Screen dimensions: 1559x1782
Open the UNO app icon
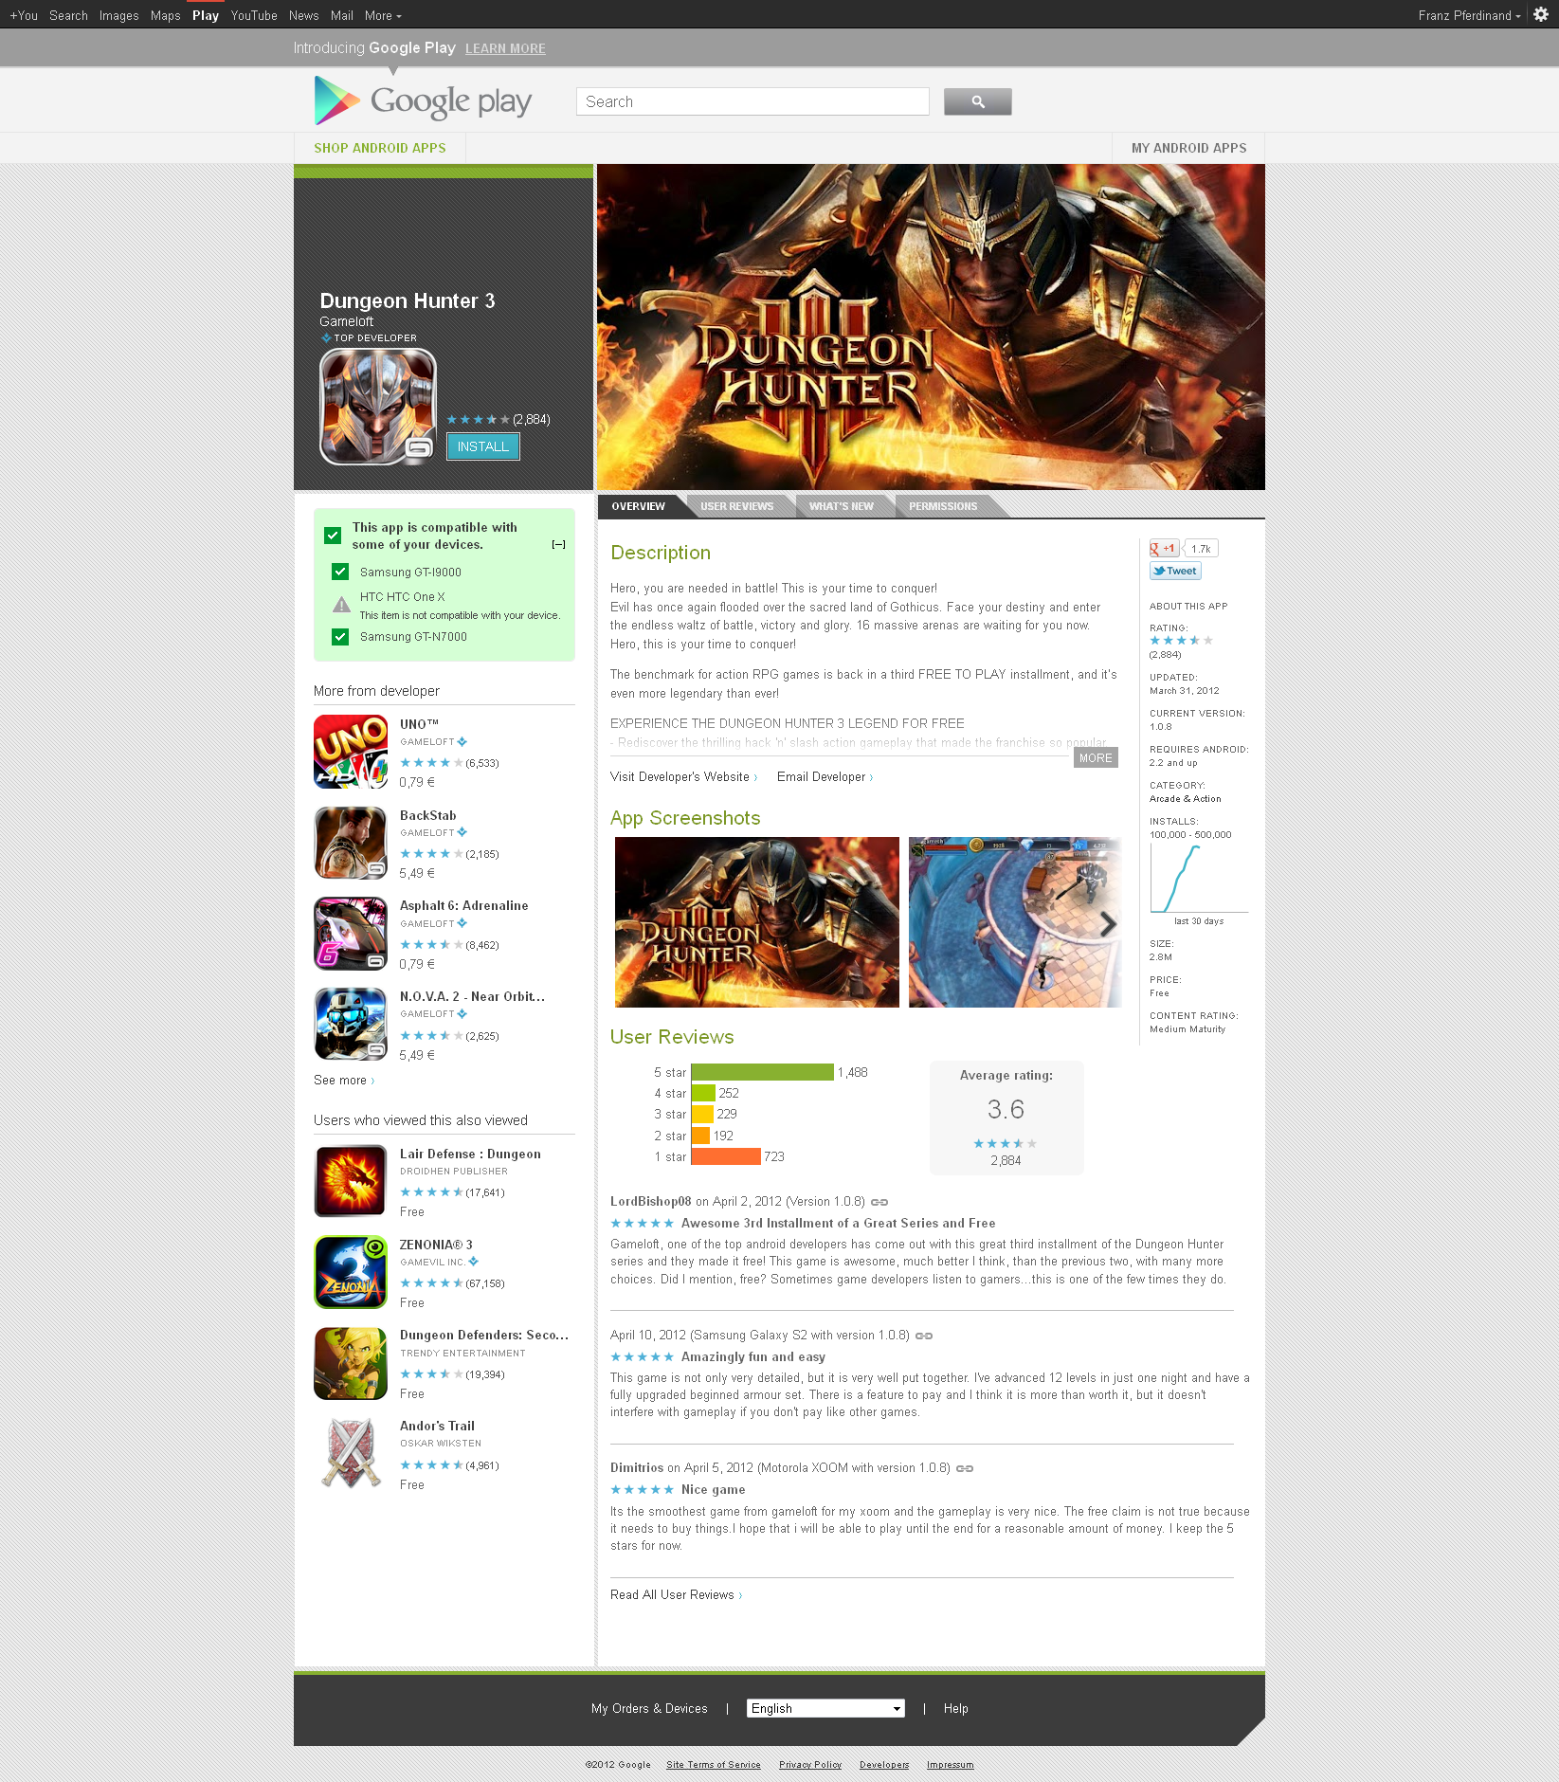coord(351,752)
